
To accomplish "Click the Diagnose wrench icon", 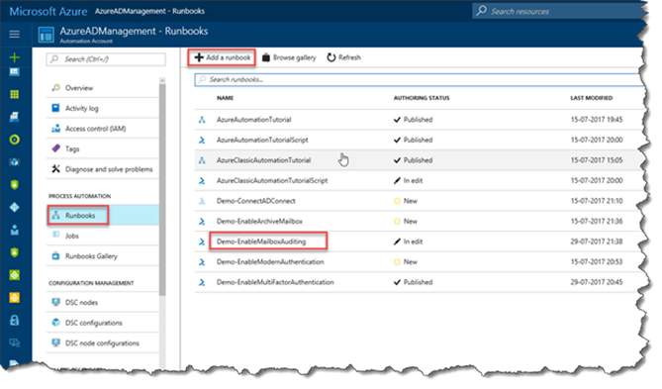I will (x=55, y=168).
